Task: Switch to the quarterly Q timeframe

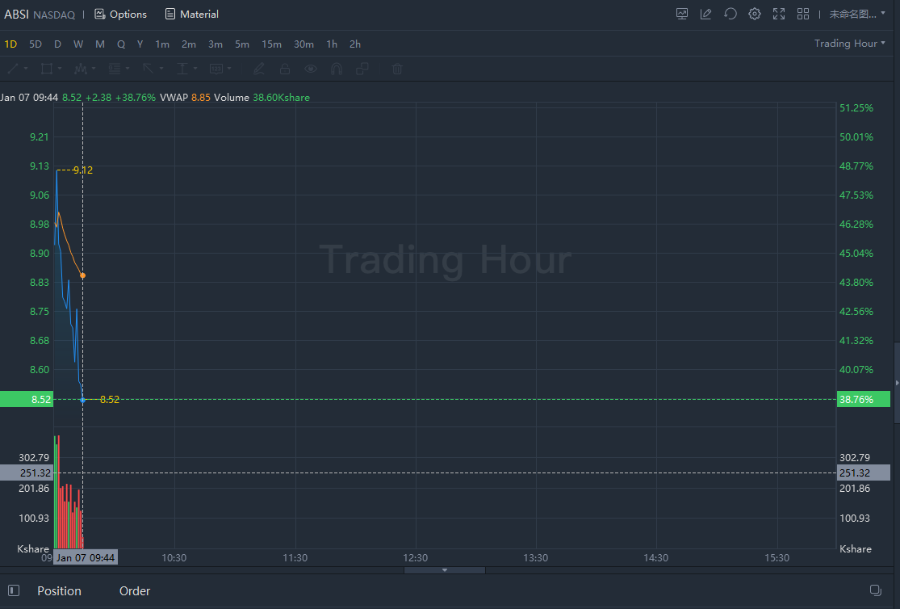Action: 120,44
